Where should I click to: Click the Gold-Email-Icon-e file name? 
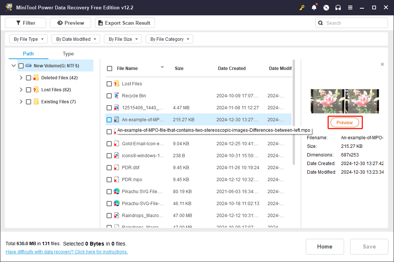tap(143, 144)
